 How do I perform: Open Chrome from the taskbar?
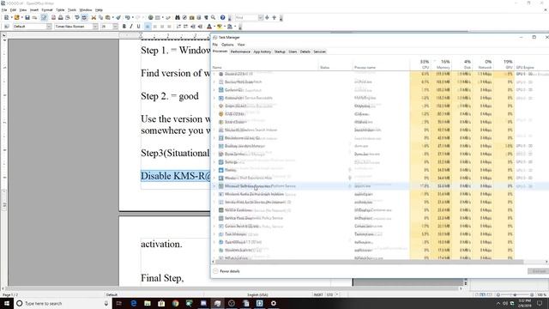pos(175,303)
